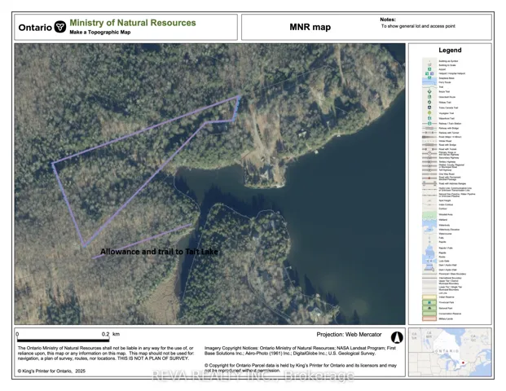Screen dimensions: 506x391
Task: Click the Provincial Park legend swatch
Action: click(x=430, y=301)
